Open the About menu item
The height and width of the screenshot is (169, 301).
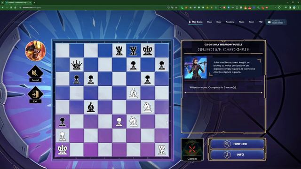[241, 22]
